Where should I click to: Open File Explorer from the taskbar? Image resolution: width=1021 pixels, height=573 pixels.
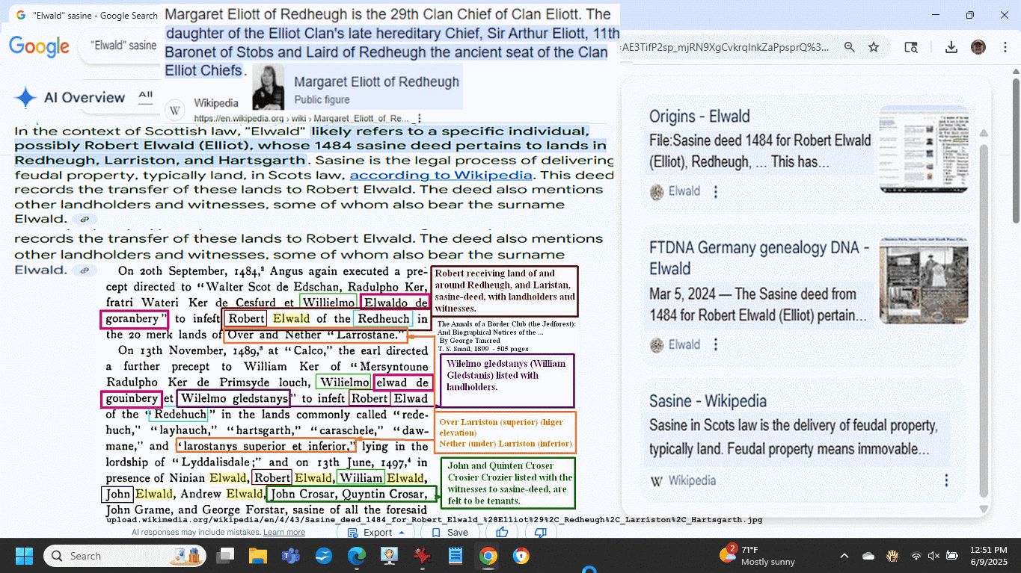pos(257,556)
